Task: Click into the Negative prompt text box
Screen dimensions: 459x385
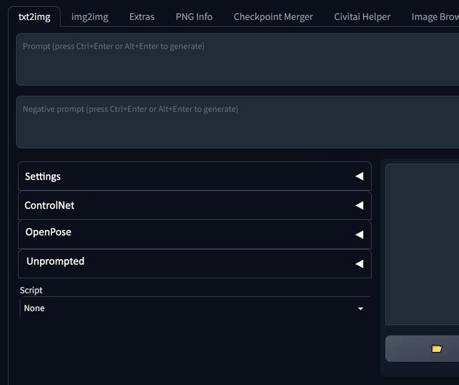Action: click(x=237, y=122)
